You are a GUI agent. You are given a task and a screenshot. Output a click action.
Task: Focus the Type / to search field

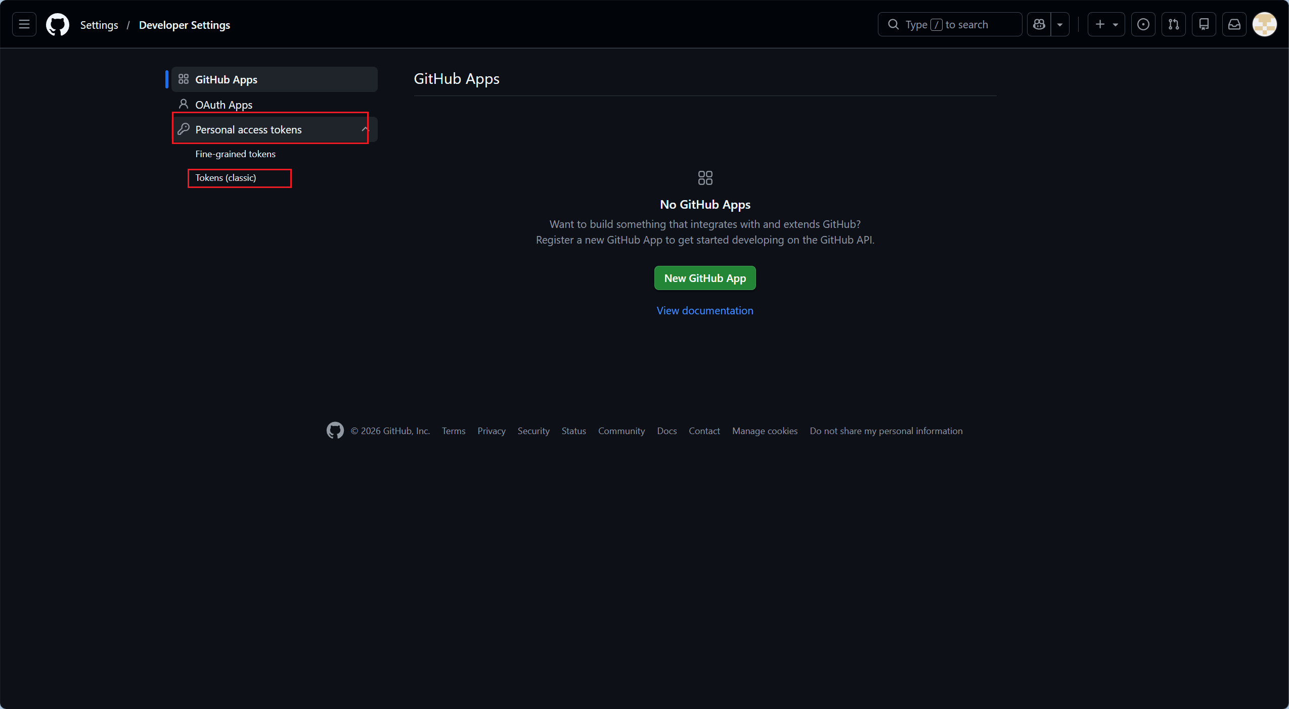(x=950, y=24)
